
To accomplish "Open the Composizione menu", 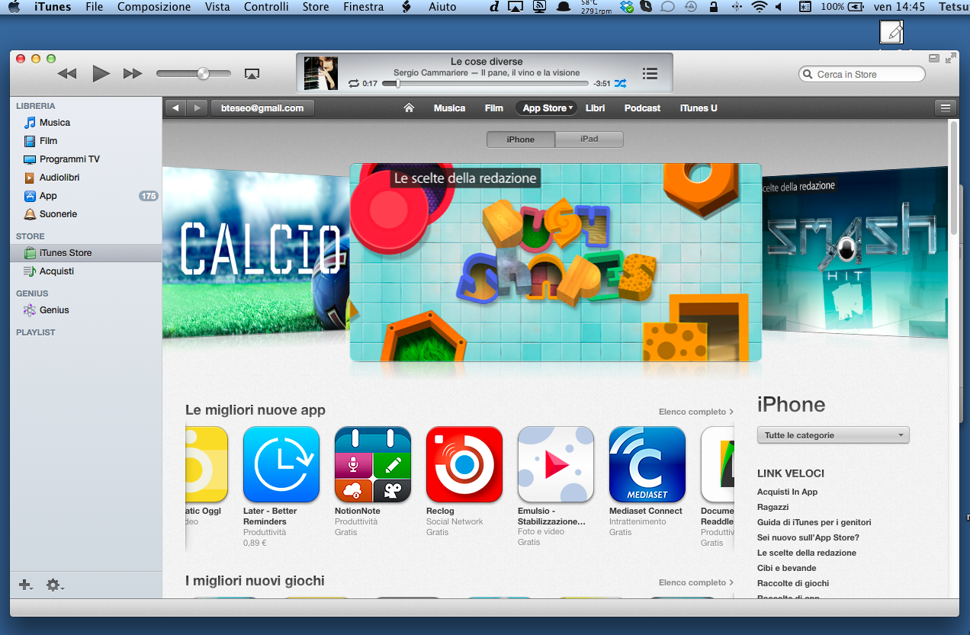I will click(x=154, y=7).
